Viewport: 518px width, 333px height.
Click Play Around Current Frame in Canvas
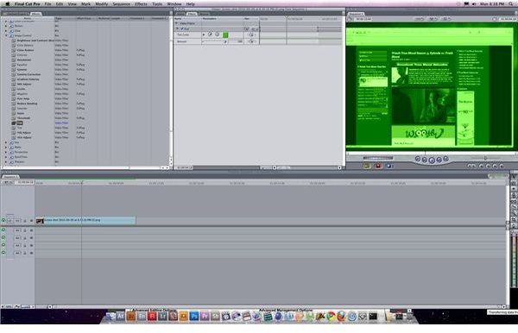(x=439, y=160)
